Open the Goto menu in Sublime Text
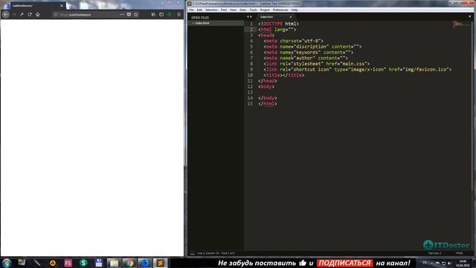 [x=243, y=10]
